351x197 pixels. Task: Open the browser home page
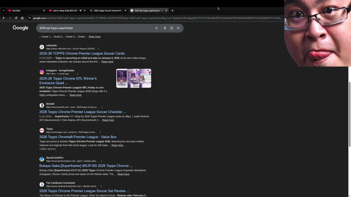pyautogui.click(x=22, y=18)
